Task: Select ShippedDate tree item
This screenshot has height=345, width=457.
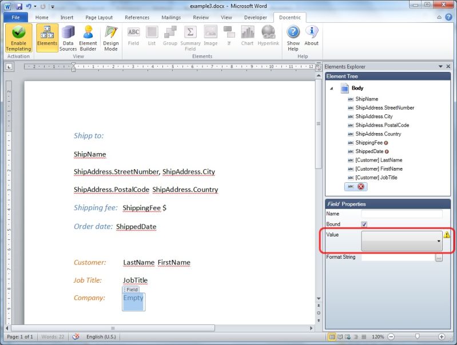Action: coord(369,151)
